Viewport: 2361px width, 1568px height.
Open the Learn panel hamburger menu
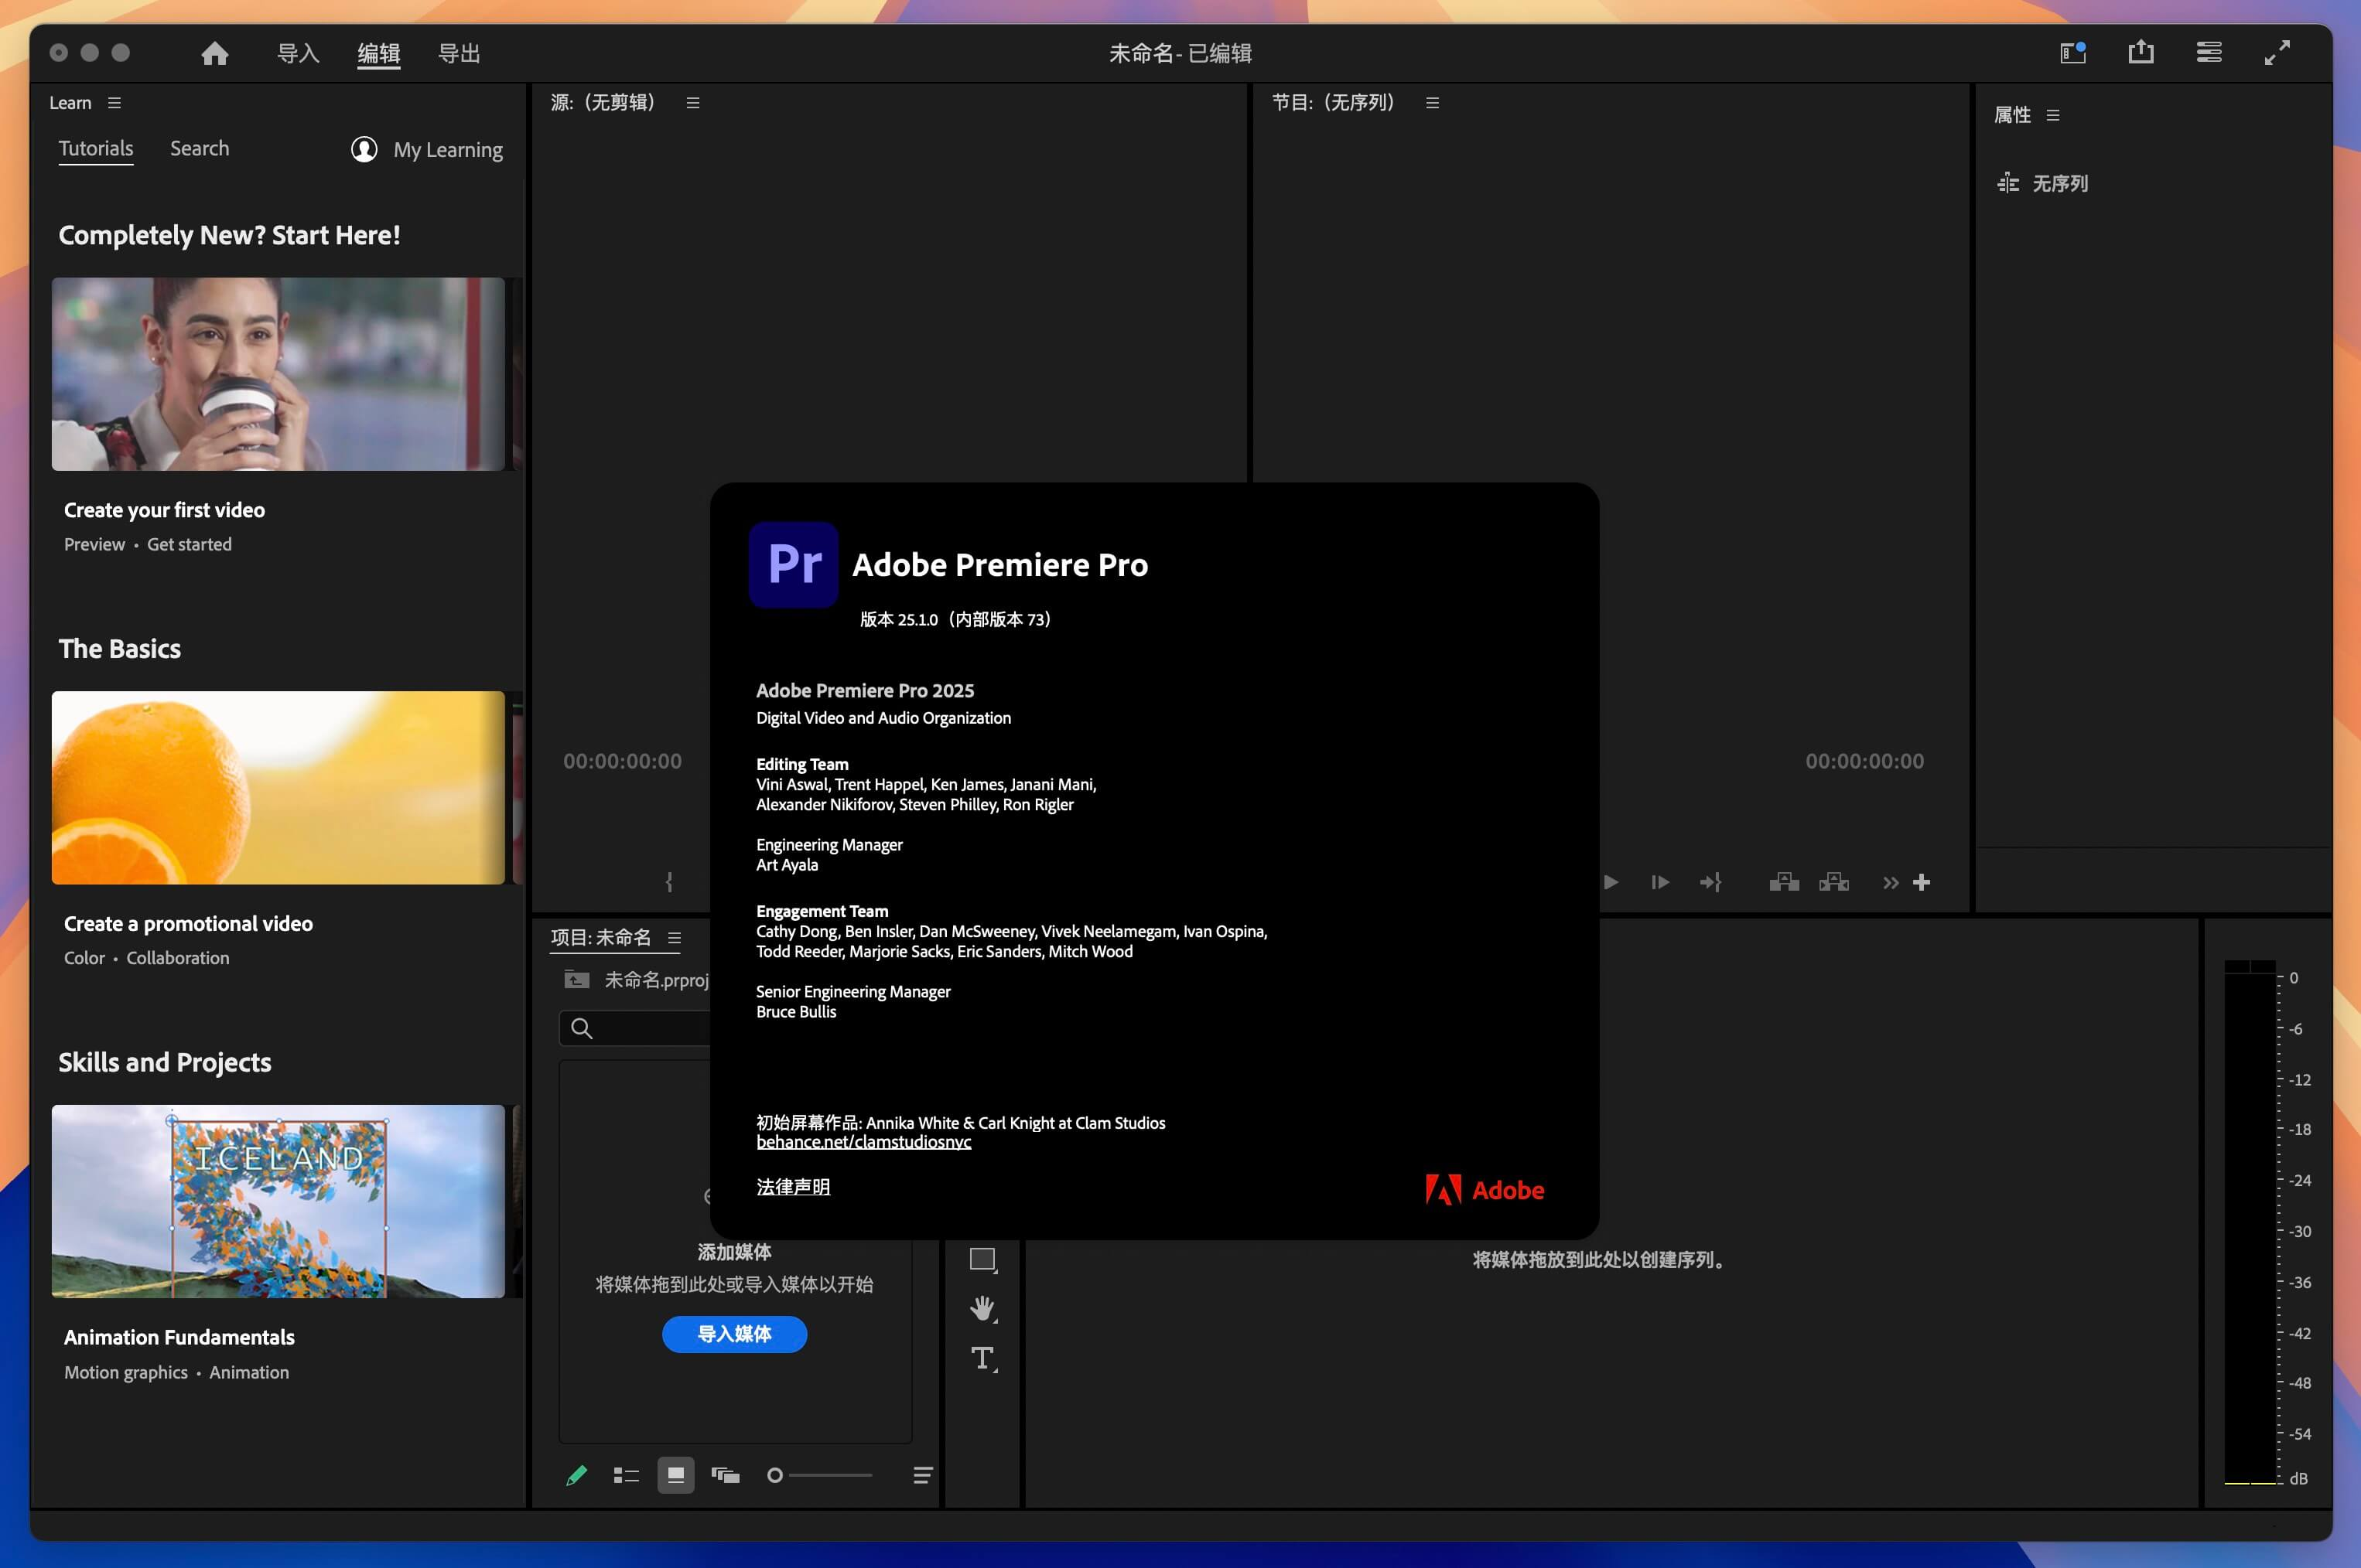(x=114, y=103)
